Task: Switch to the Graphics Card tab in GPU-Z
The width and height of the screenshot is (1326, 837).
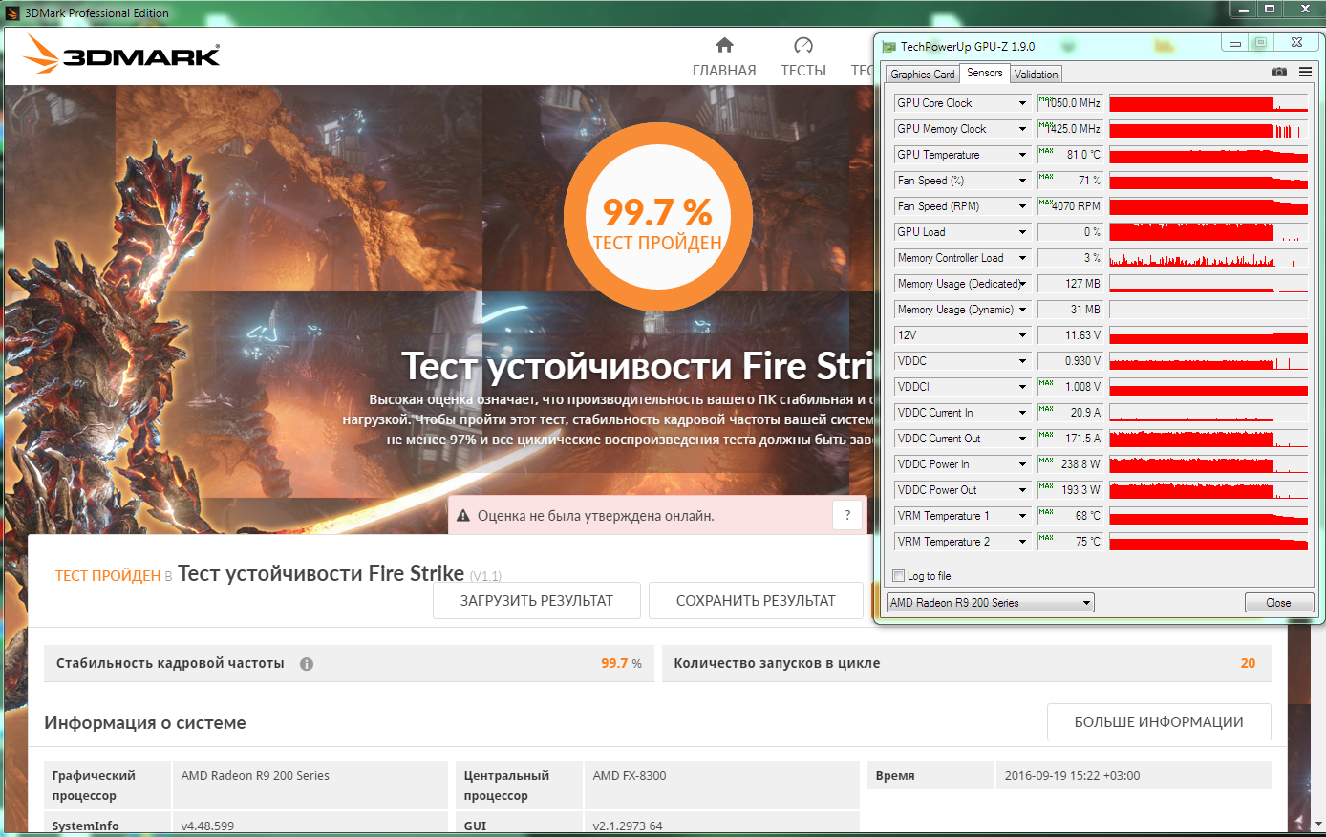Action: tap(922, 75)
